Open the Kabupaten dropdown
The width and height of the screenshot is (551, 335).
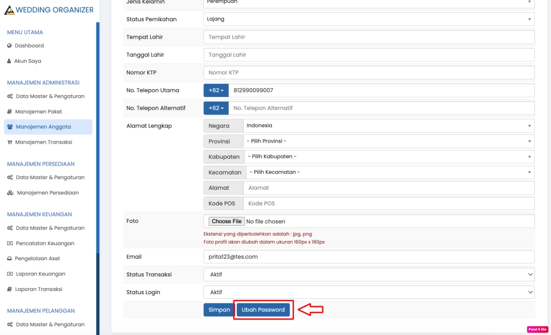point(390,156)
